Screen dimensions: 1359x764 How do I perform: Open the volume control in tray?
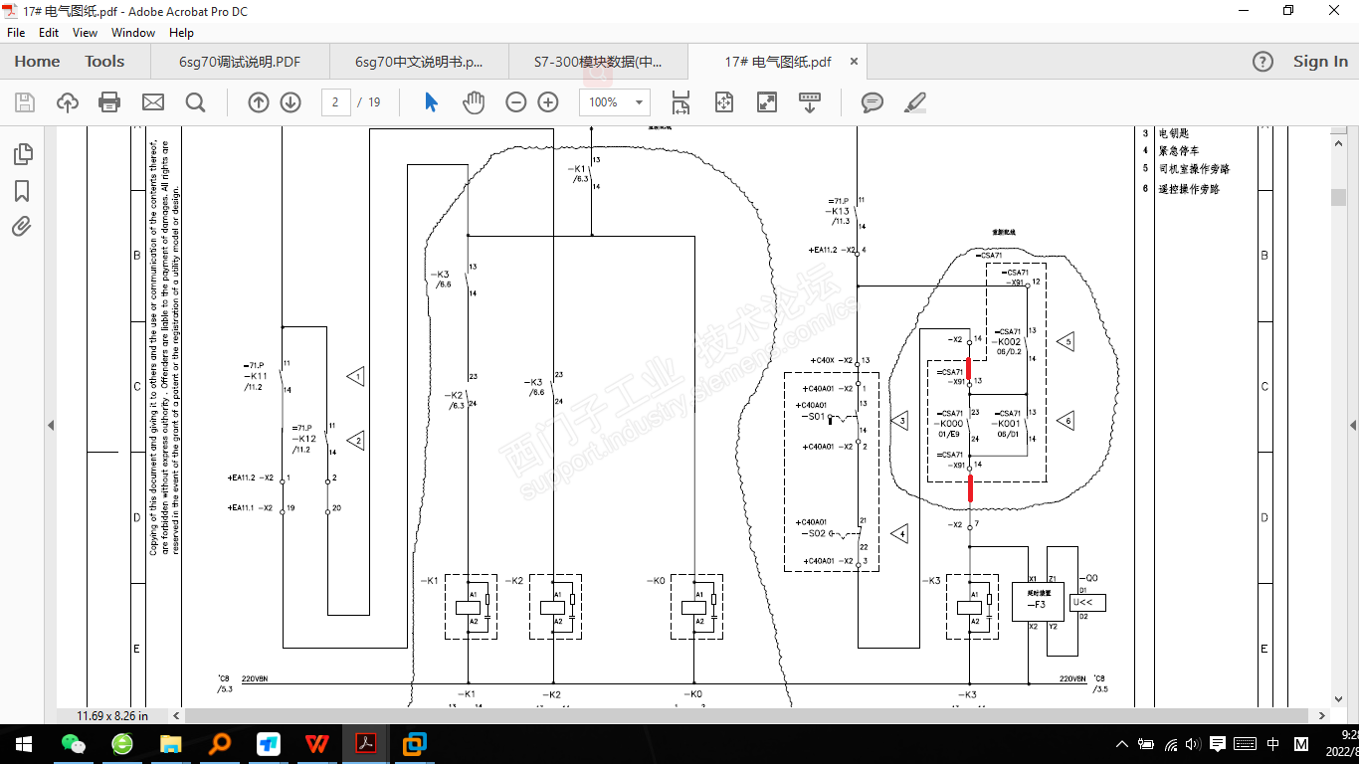pyautogui.click(x=1193, y=743)
